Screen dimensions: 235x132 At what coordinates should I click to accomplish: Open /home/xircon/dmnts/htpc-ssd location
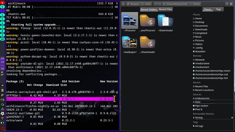pyautogui.click(x=210, y=75)
